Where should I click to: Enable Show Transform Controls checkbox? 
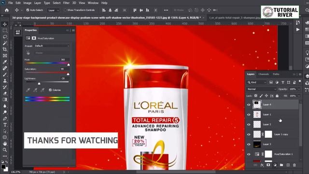tap(65, 10)
